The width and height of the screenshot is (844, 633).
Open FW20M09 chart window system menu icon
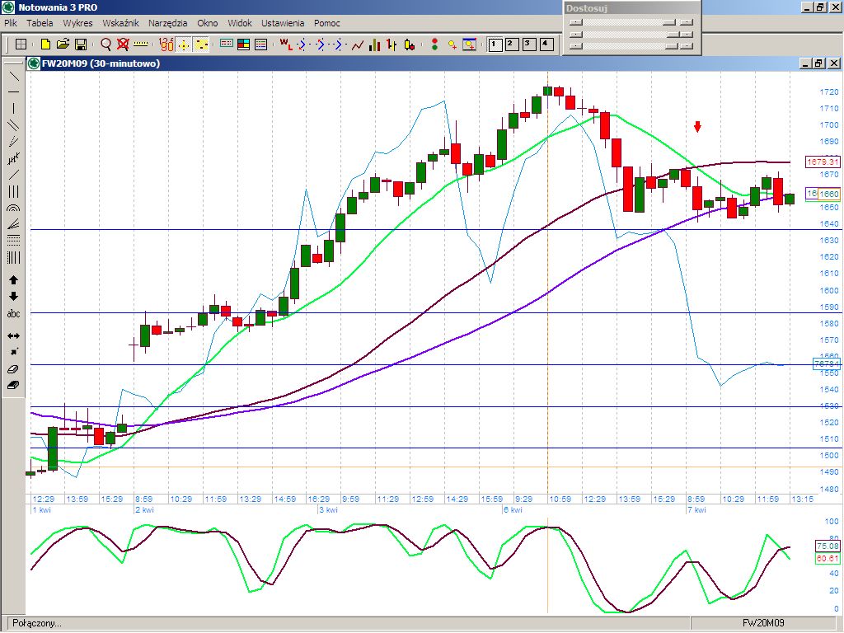[34, 63]
